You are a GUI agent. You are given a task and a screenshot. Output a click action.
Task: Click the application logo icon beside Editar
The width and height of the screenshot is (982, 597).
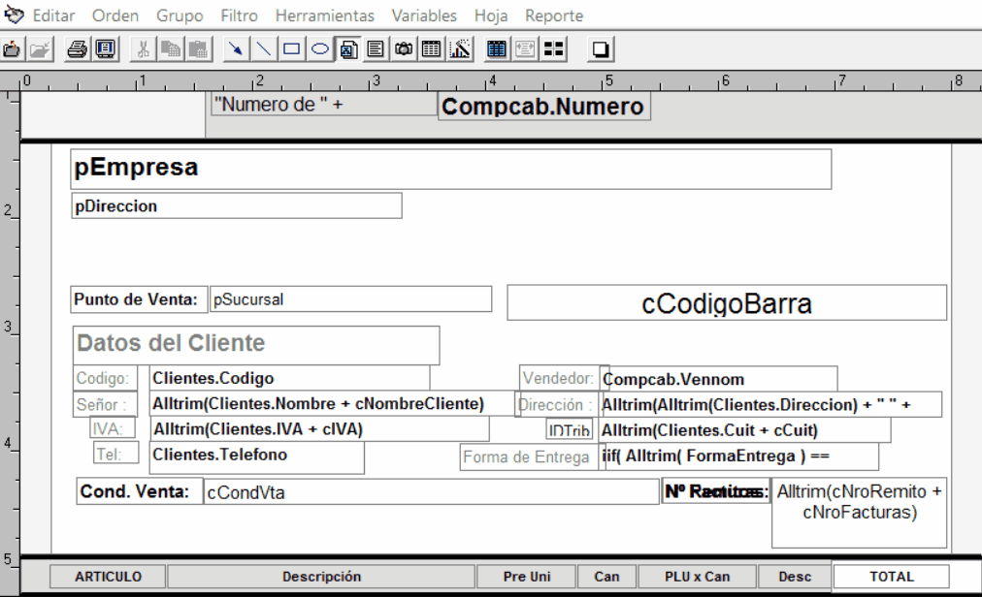click(x=14, y=15)
